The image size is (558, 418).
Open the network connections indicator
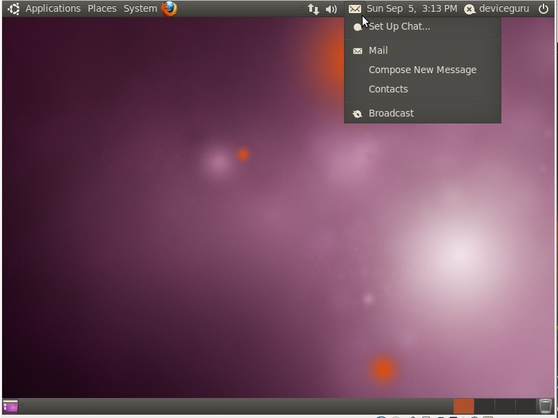[313, 9]
